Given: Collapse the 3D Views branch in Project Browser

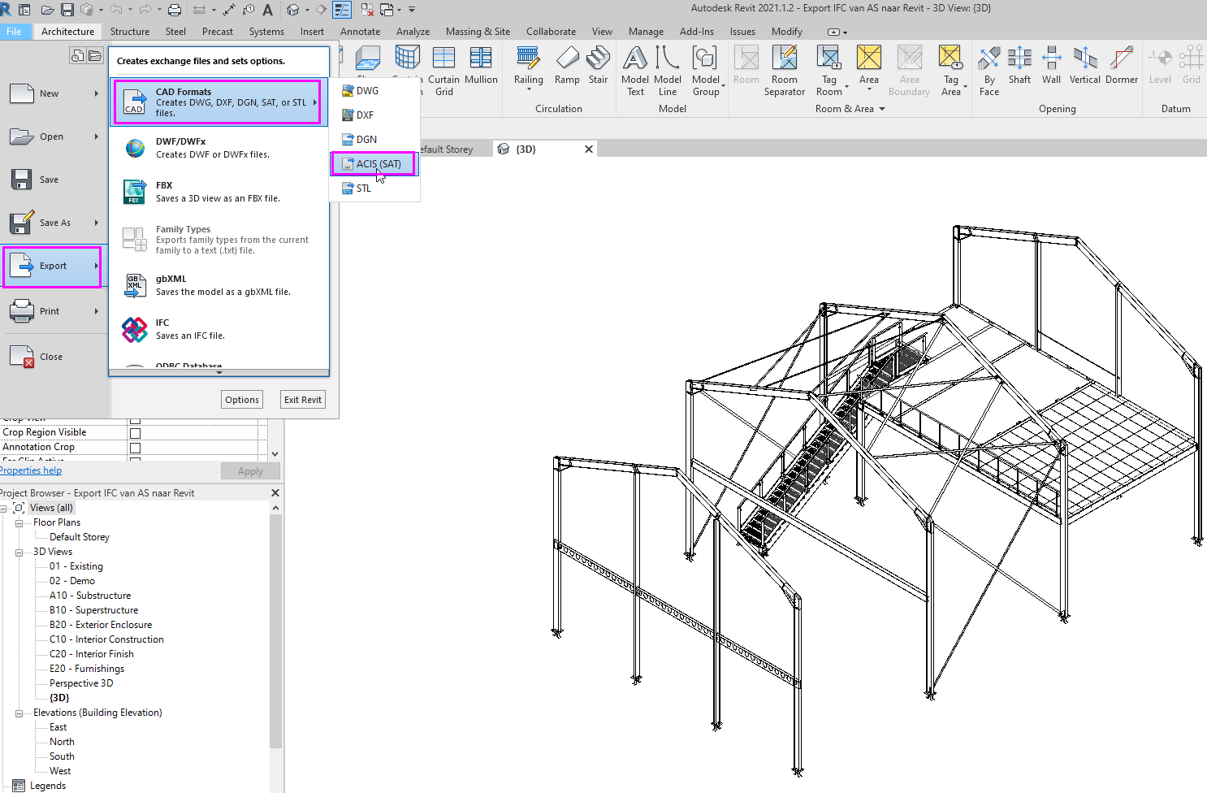Looking at the screenshot, I should tap(19, 551).
